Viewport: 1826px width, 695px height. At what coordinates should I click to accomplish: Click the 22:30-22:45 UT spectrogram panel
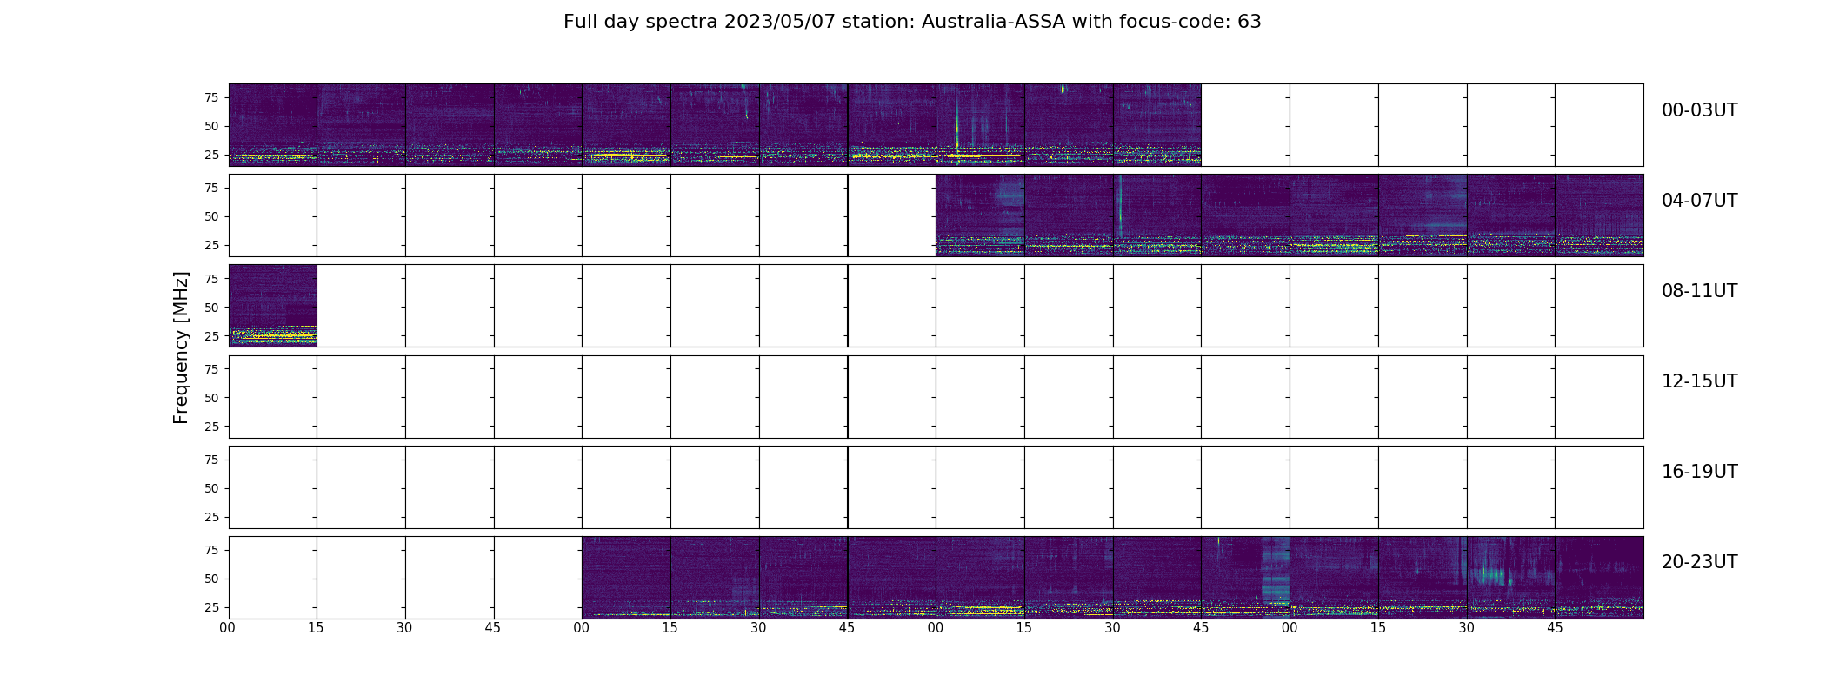1157,578
